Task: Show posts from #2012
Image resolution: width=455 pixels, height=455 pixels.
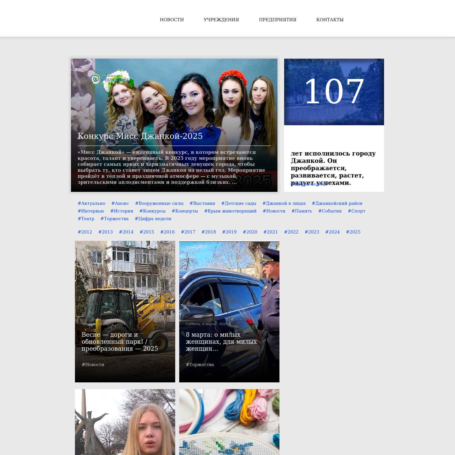Action: click(85, 232)
